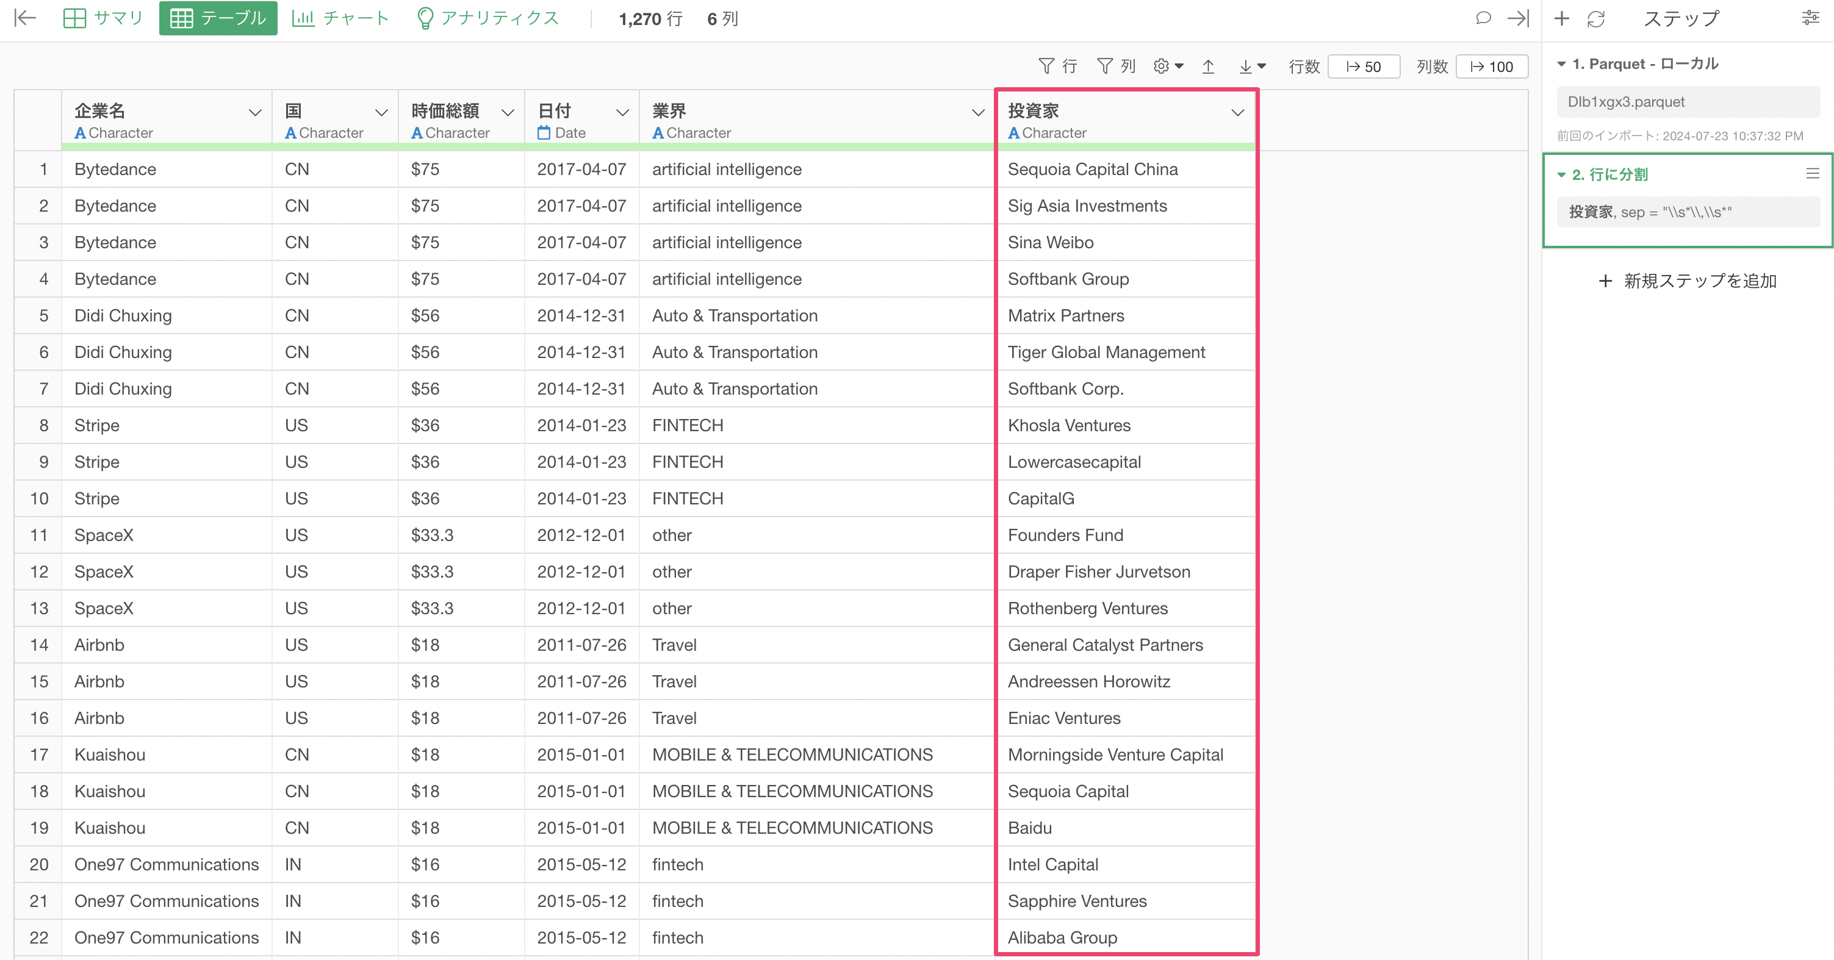Open the 投資家 sep split parameters
1834x960 pixels.
coord(1688,212)
